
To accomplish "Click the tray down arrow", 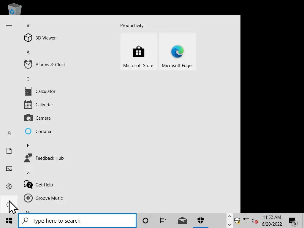I will (x=229, y=225).
